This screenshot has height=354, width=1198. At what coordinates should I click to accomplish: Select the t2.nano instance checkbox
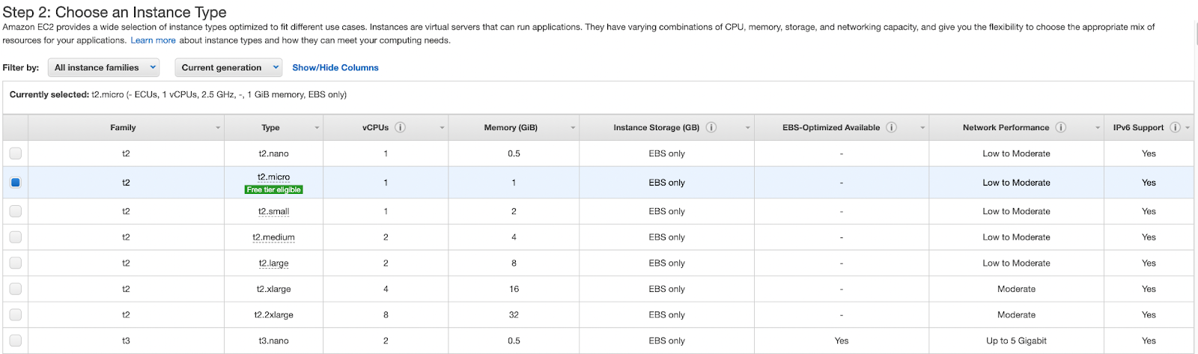(x=16, y=153)
